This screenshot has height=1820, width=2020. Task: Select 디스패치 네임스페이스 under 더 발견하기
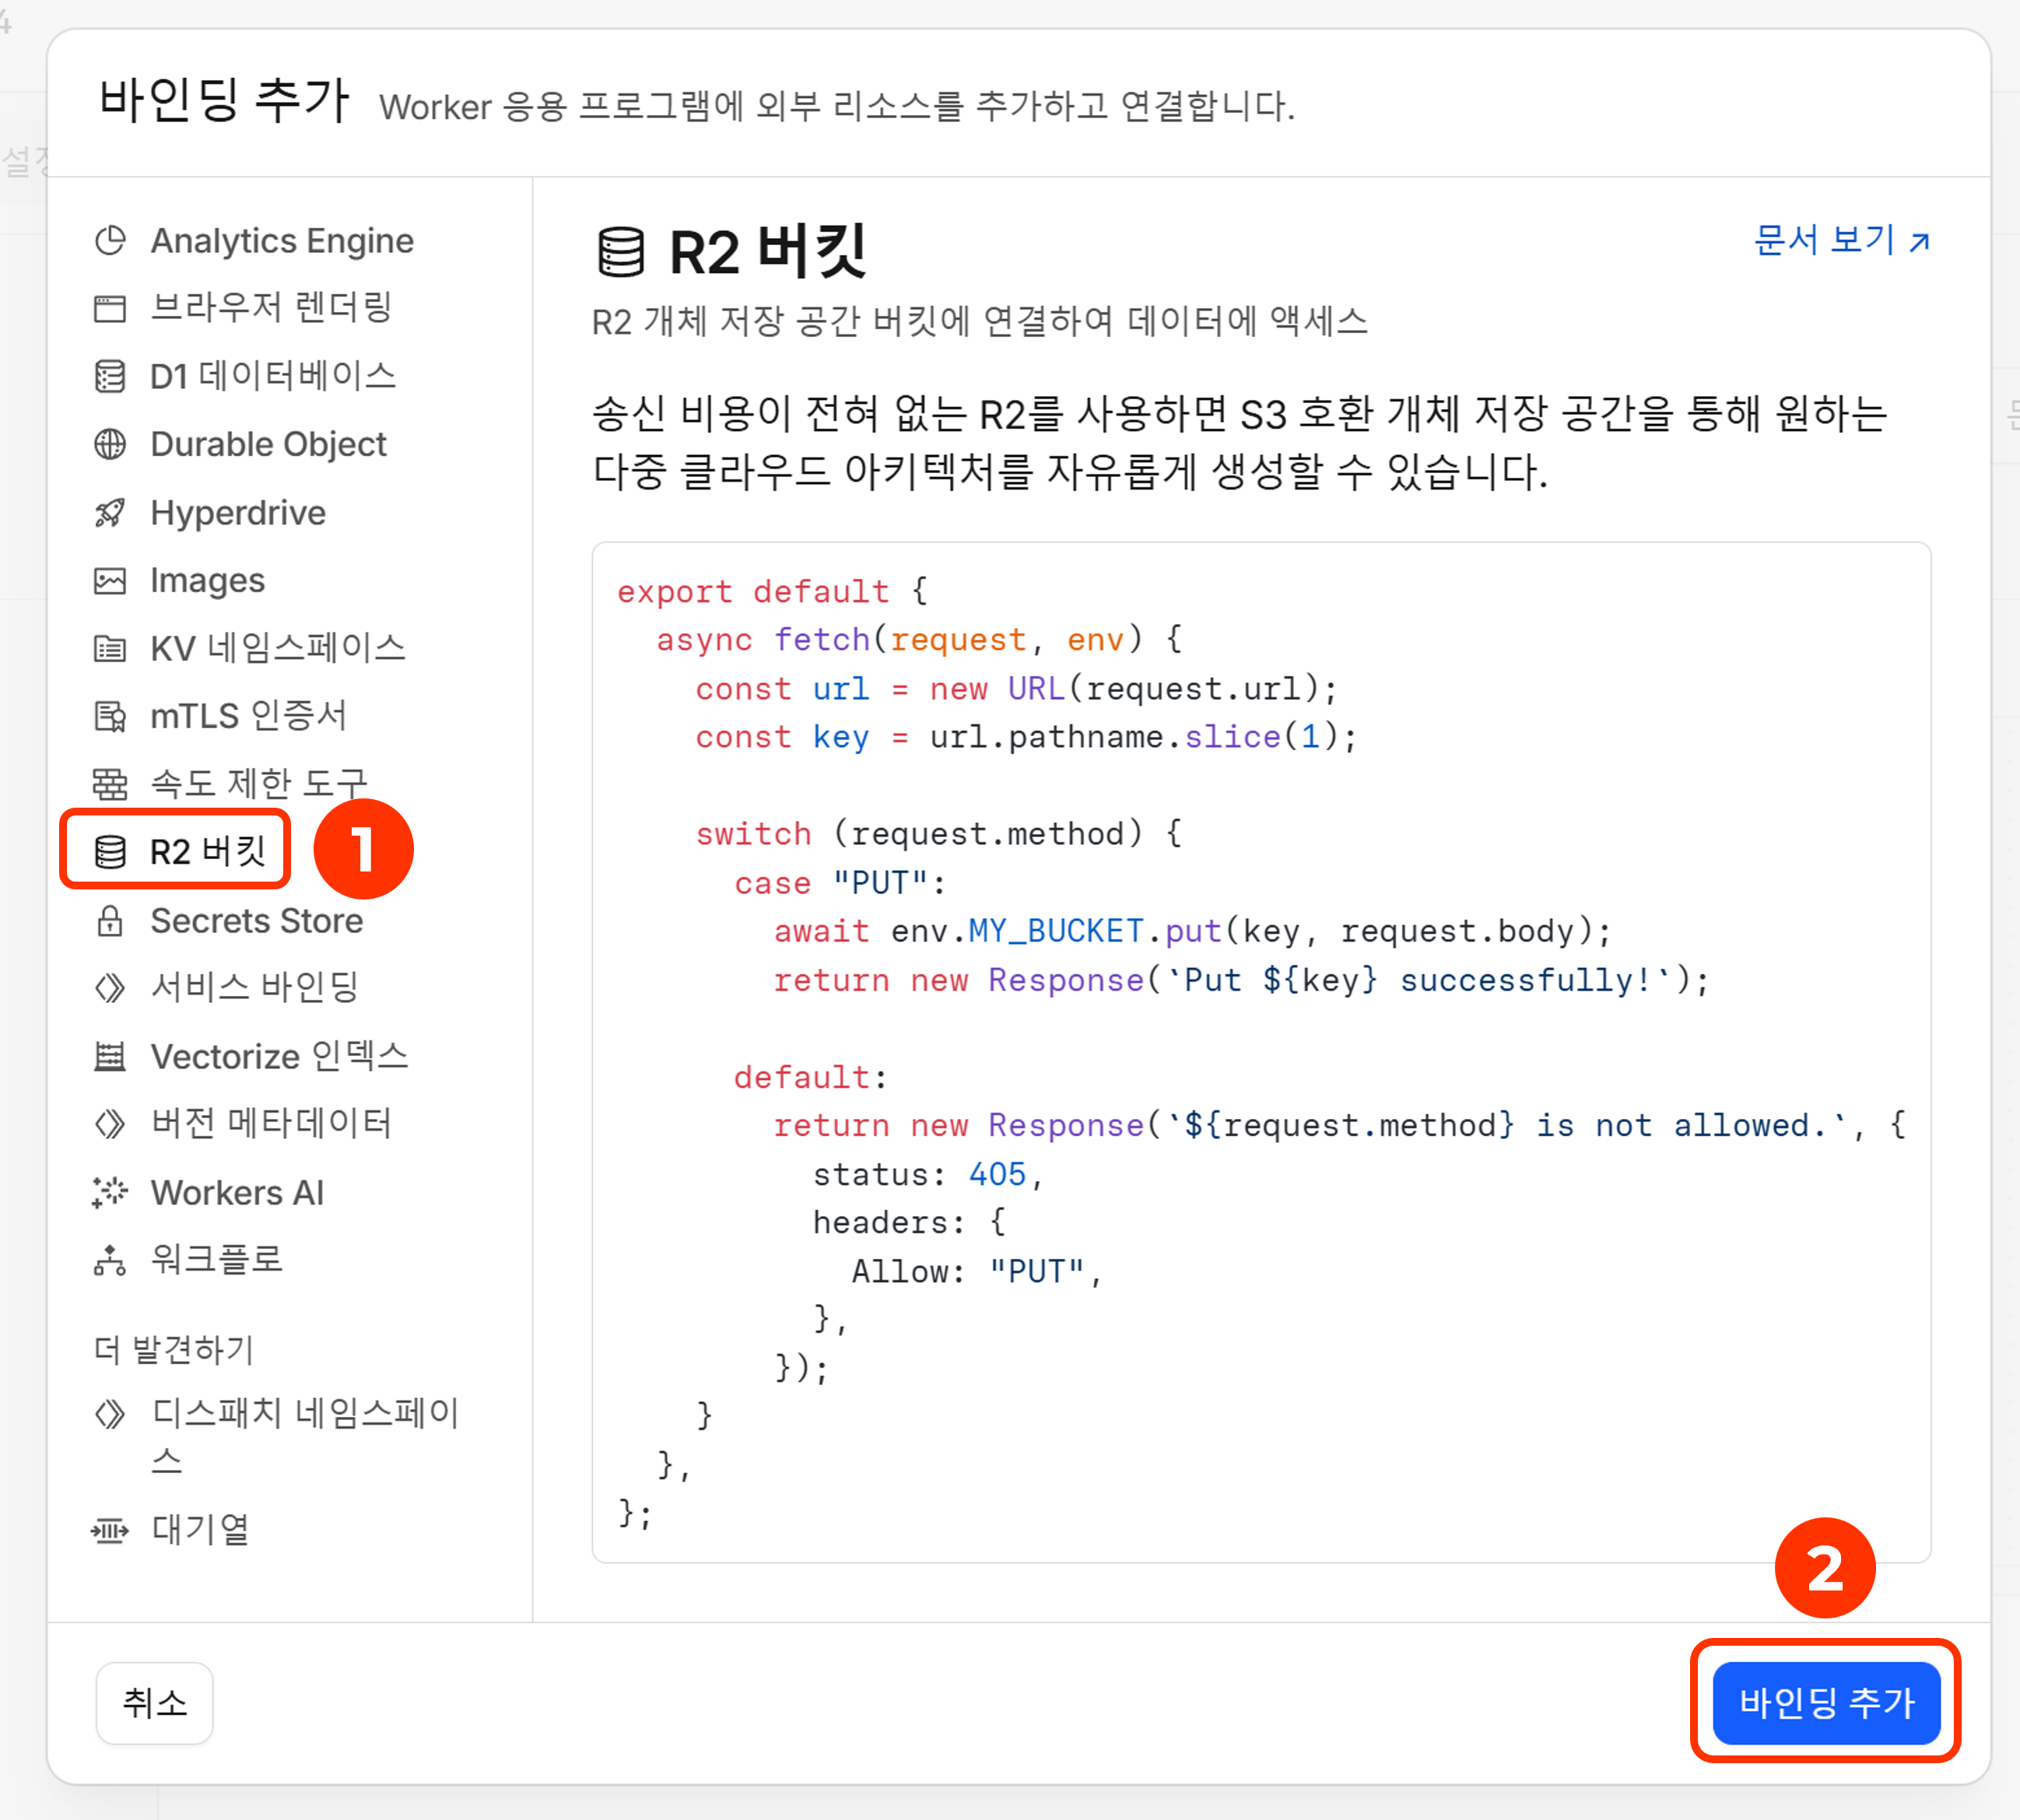(304, 1414)
